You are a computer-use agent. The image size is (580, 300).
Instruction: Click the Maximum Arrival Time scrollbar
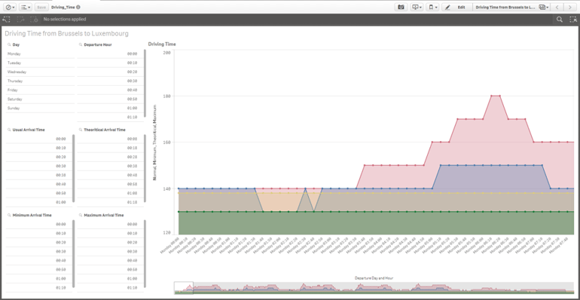pos(145,255)
